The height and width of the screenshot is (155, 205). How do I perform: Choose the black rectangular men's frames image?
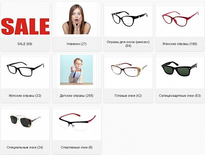click(x=25, y=69)
